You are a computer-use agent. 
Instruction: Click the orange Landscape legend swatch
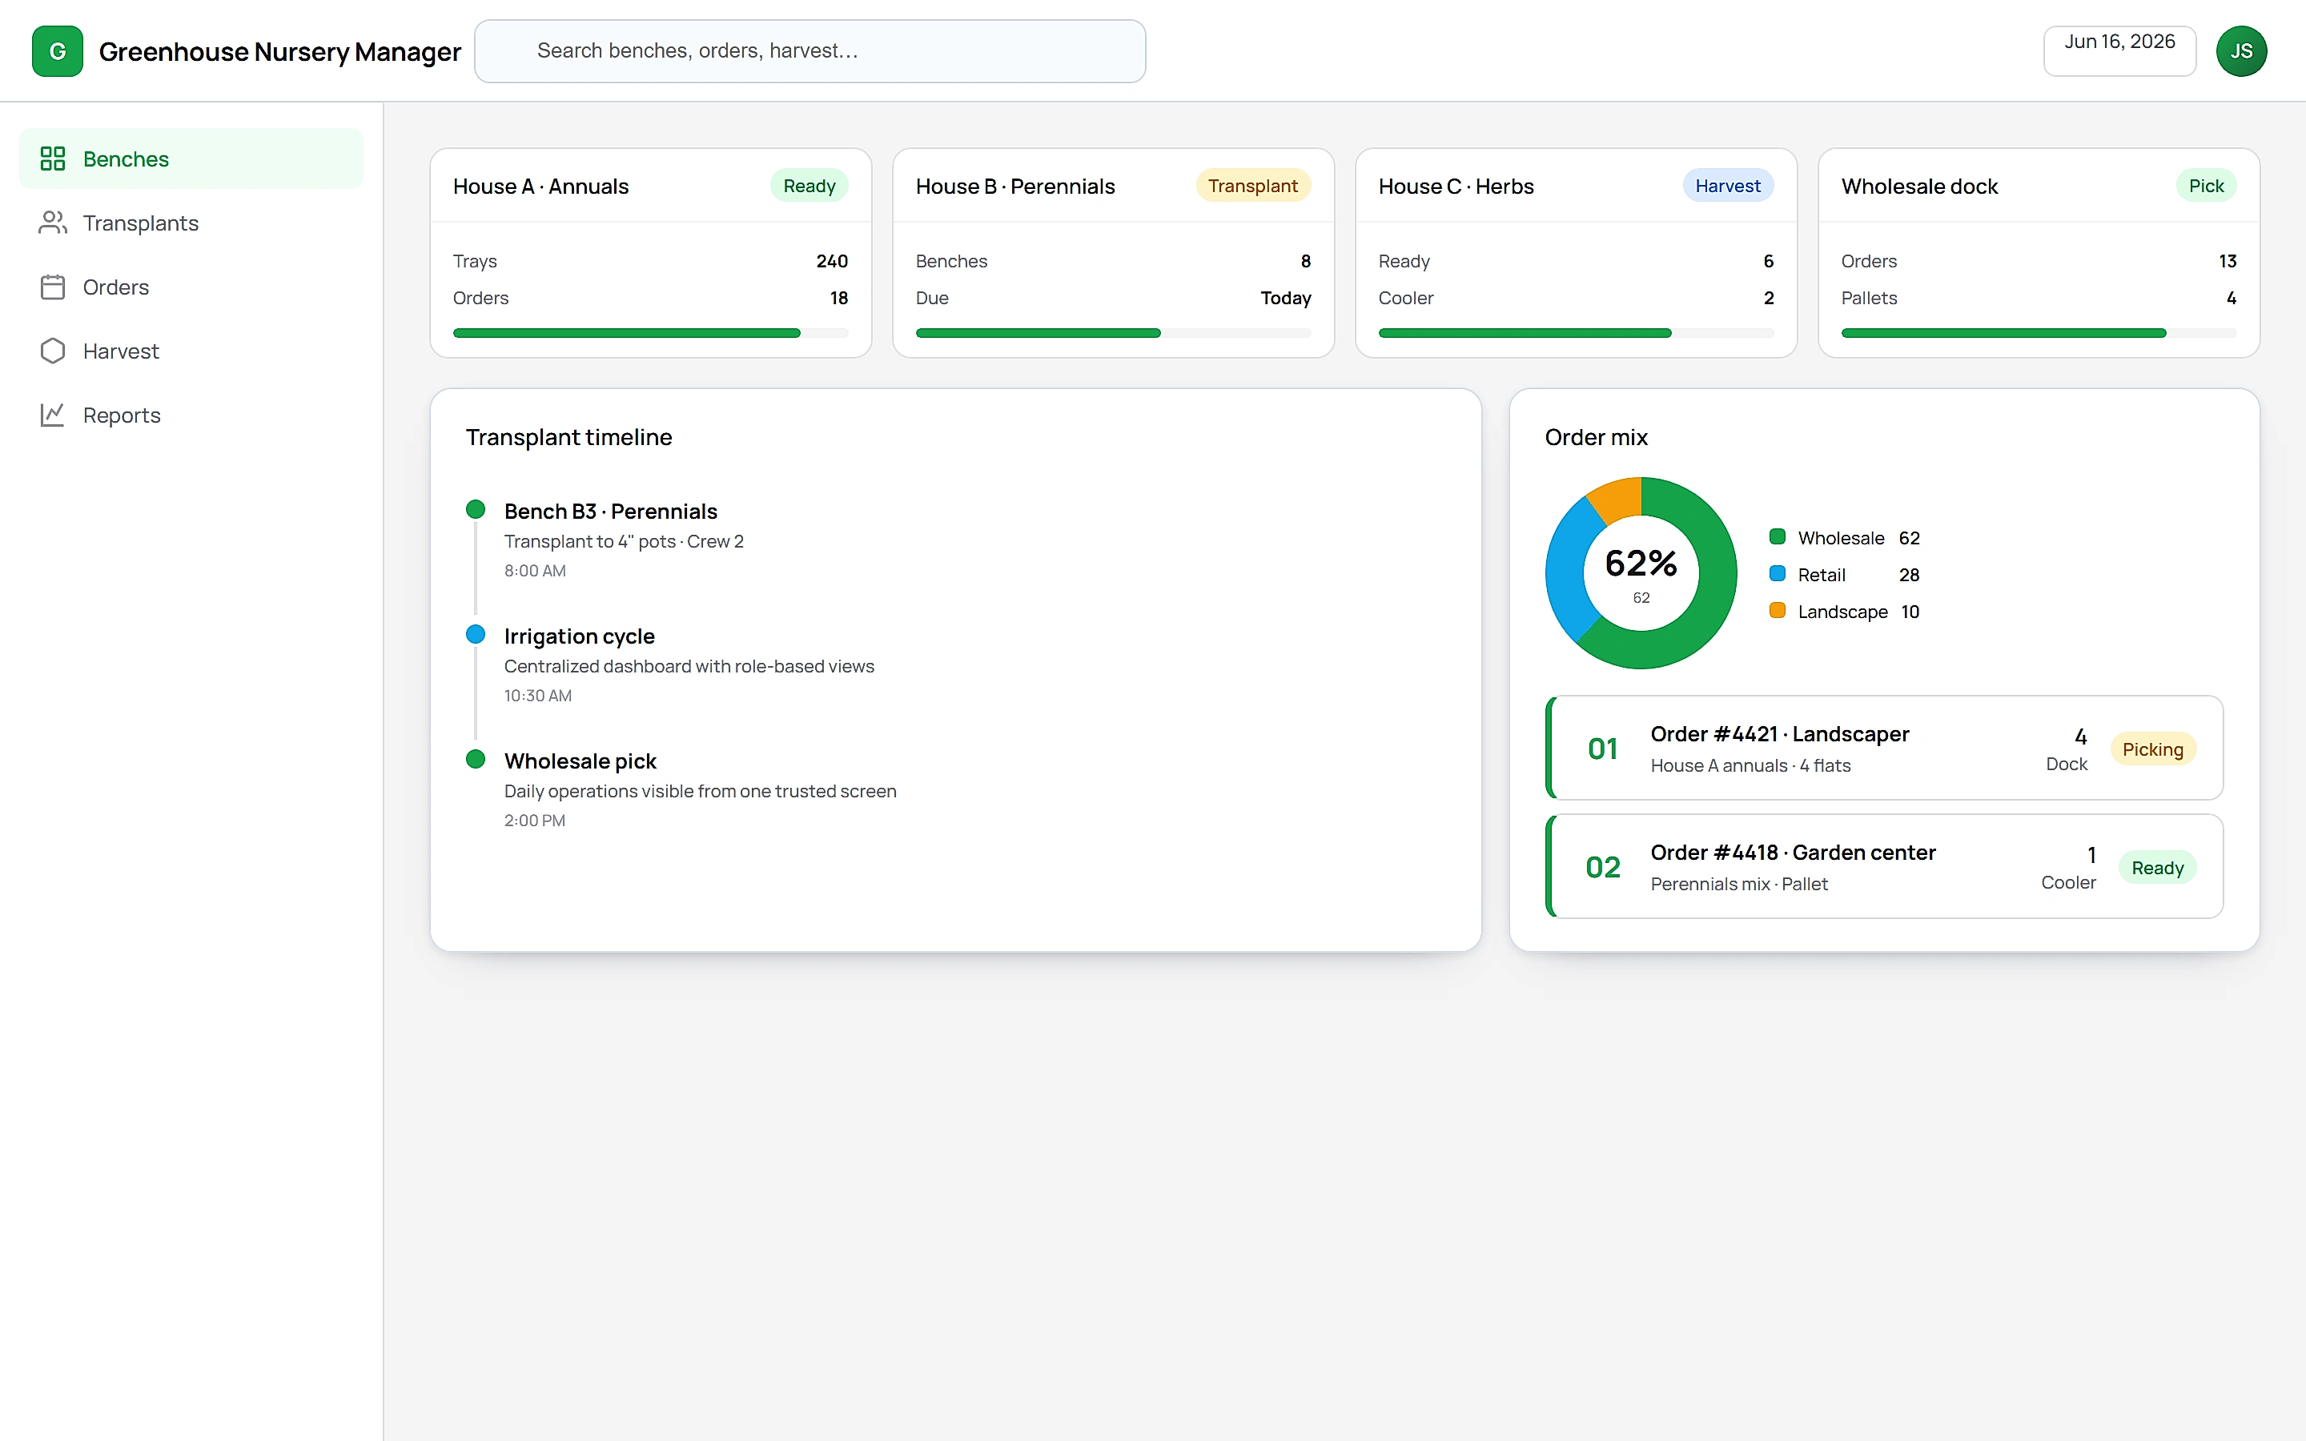(x=1778, y=611)
